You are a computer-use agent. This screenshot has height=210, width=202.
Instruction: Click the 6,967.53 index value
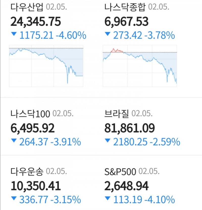(x=127, y=22)
